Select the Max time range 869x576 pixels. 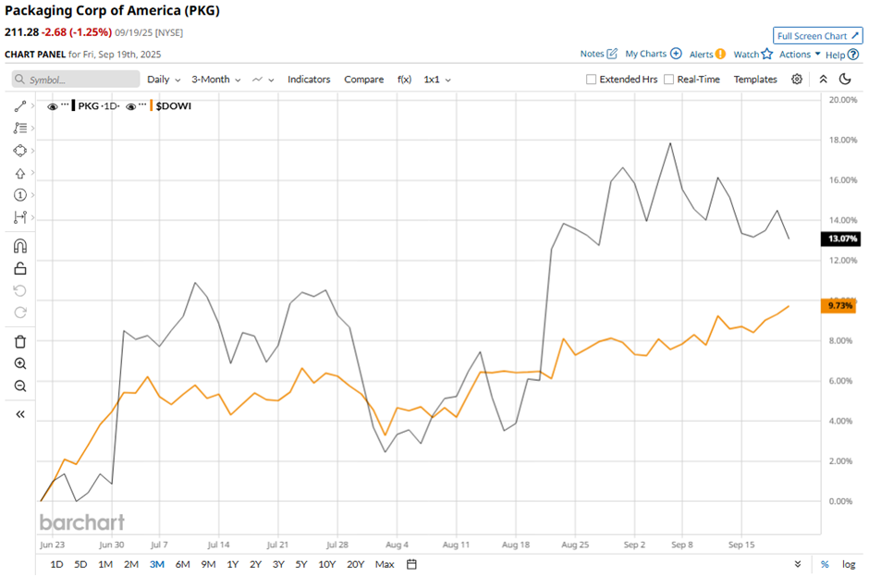[x=385, y=564]
